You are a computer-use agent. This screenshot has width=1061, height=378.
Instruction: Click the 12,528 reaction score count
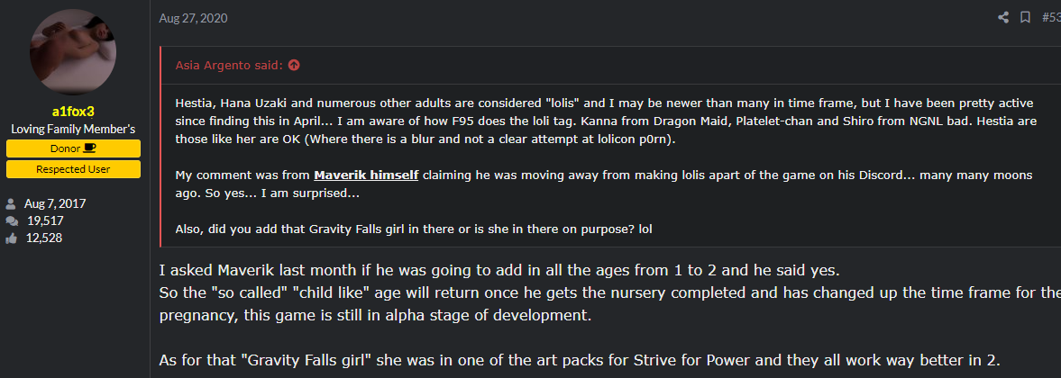point(45,238)
